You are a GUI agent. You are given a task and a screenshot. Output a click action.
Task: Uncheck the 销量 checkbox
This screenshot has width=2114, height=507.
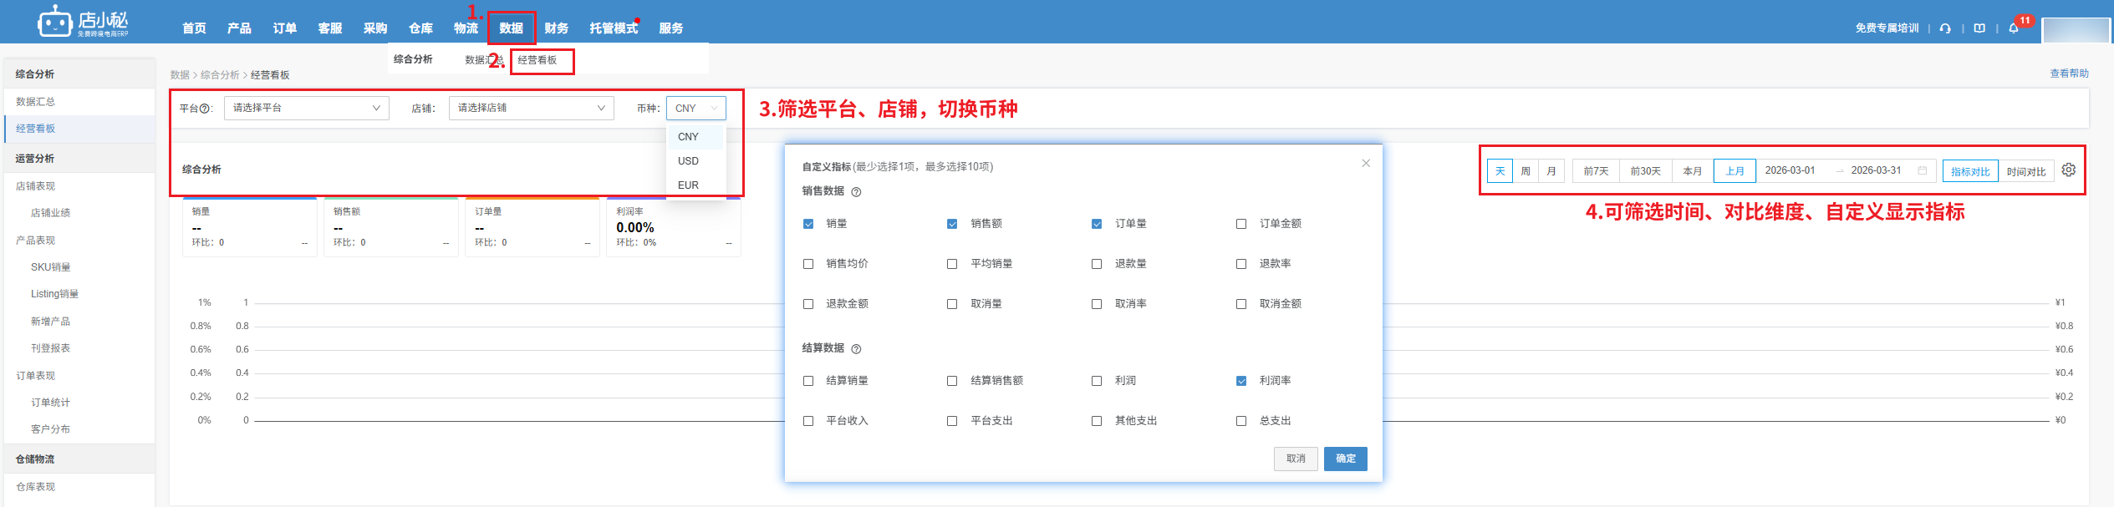point(808,224)
